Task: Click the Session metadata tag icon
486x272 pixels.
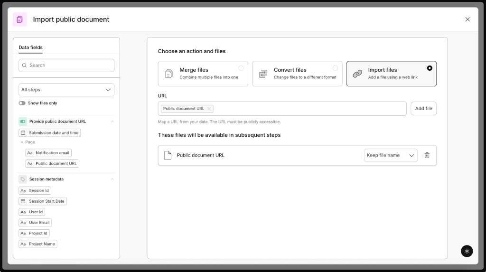Action: point(23,179)
